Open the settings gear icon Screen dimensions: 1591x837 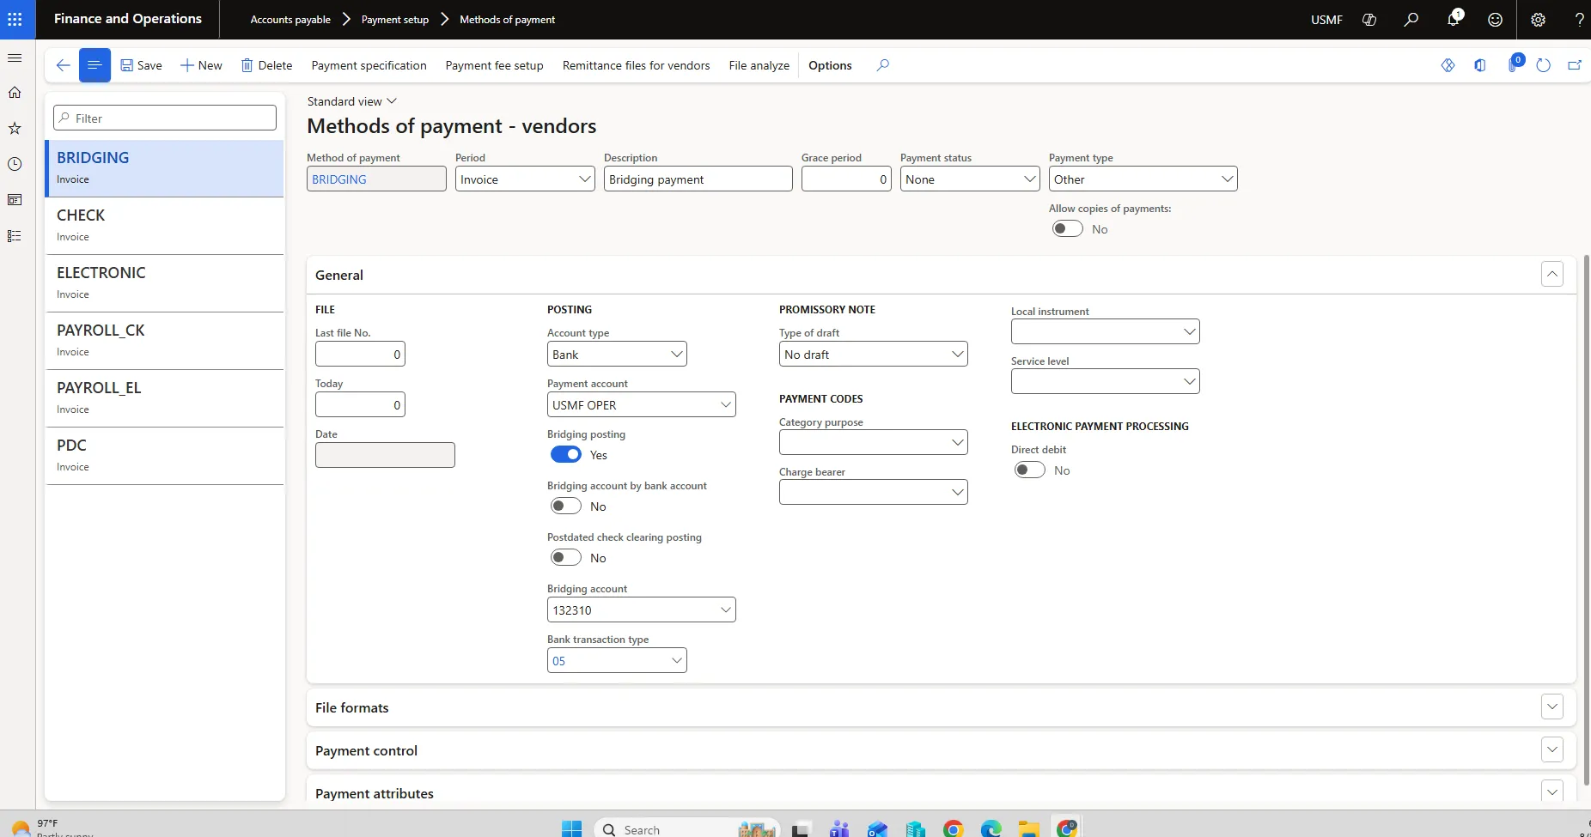(x=1538, y=19)
